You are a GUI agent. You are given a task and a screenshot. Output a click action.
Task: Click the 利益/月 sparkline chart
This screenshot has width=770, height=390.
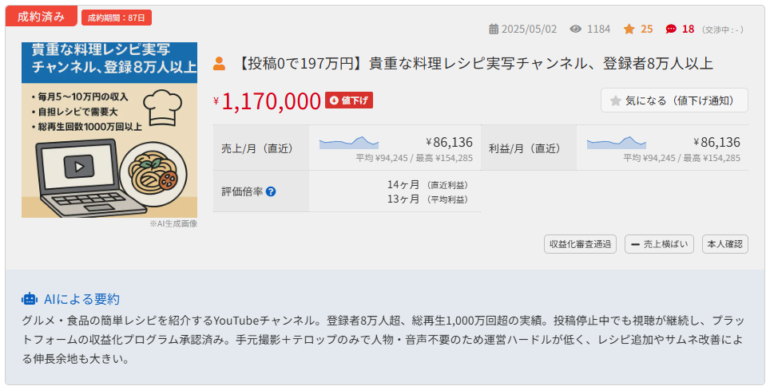[617, 144]
